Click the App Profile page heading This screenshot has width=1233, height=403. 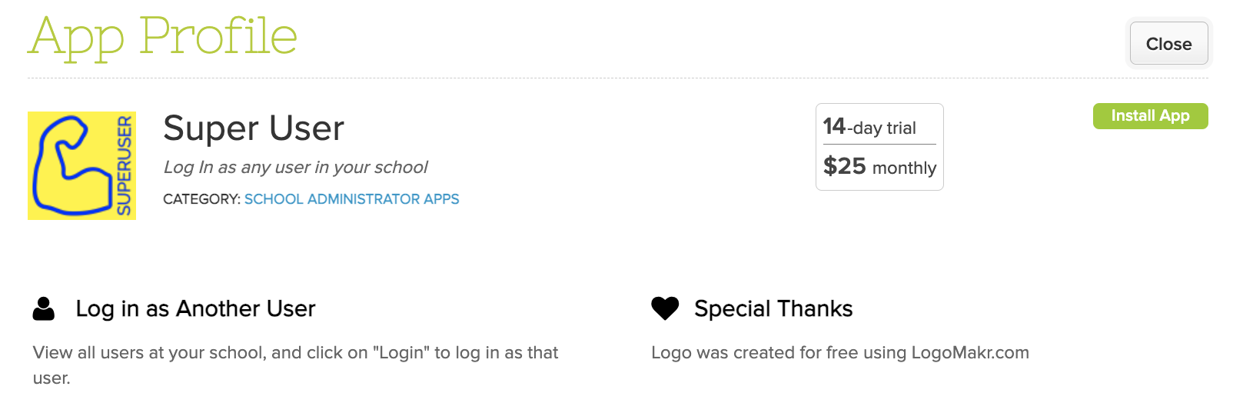click(x=162, y=37)
